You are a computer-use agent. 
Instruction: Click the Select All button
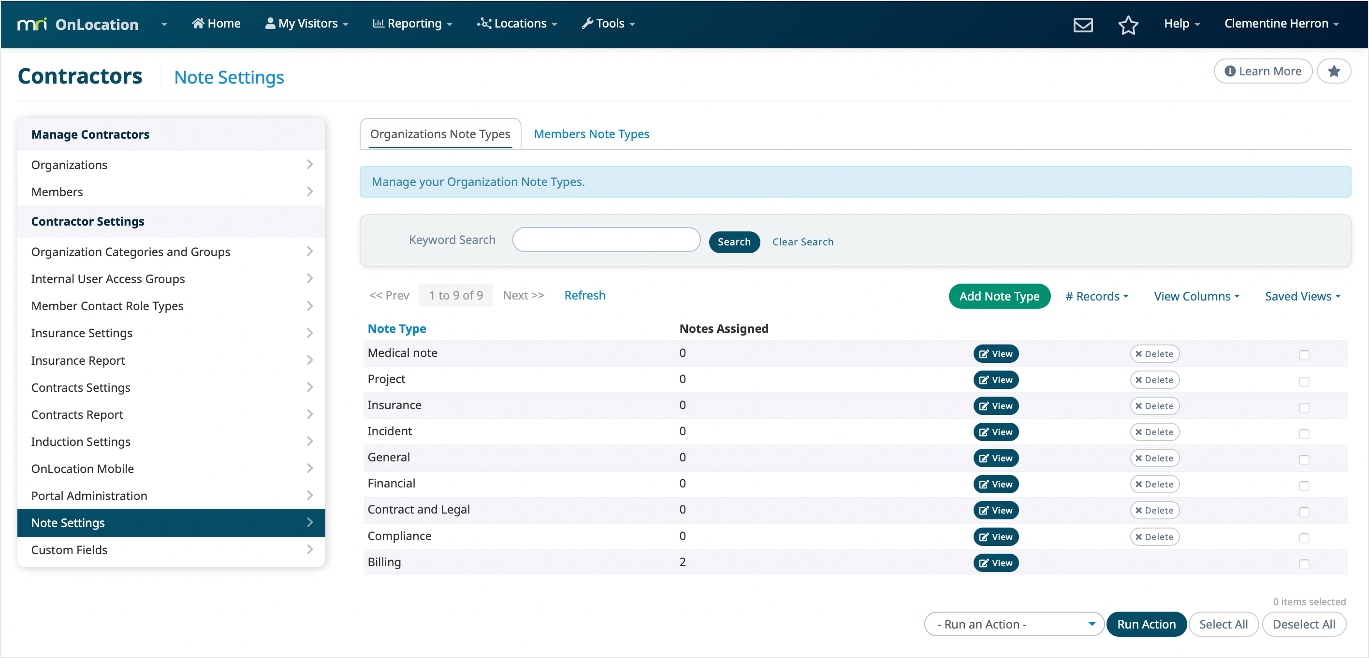tap(1223, 624)
